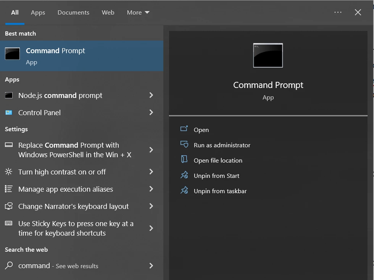Select the 'command' web search result
The image size is (374, 280).
pos(58,266)
